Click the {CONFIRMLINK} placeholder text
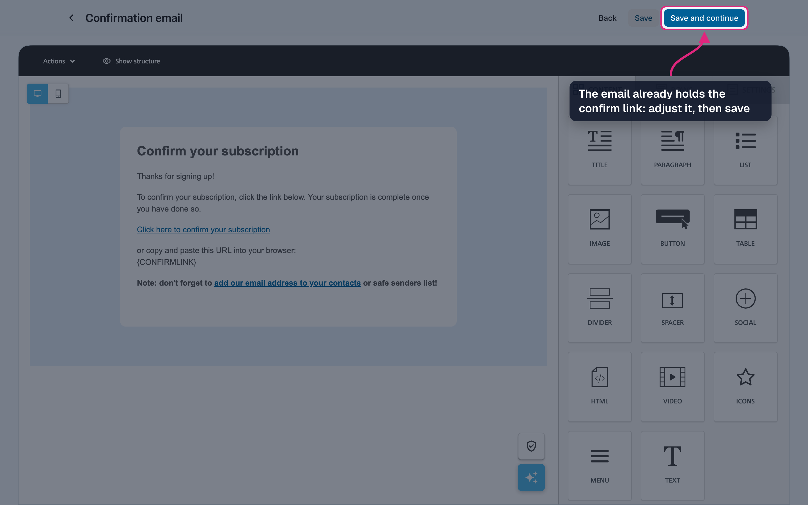Screen dimensions: 808x505 coord(167,262)
